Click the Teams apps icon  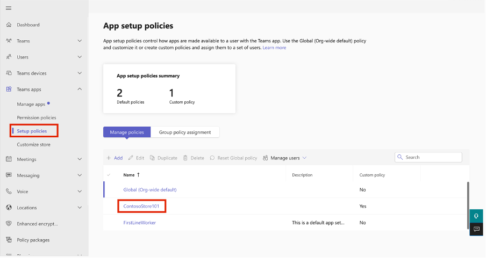9,89
